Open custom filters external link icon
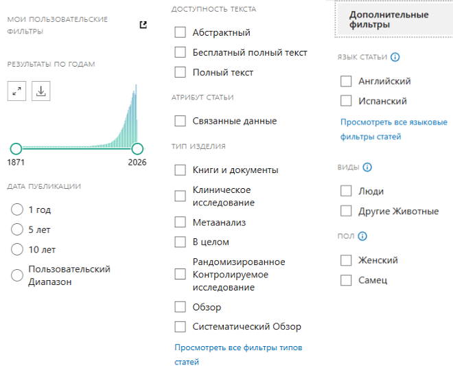Image resolution: width=453 pixels, height=366 pixels. coord(143,25)
